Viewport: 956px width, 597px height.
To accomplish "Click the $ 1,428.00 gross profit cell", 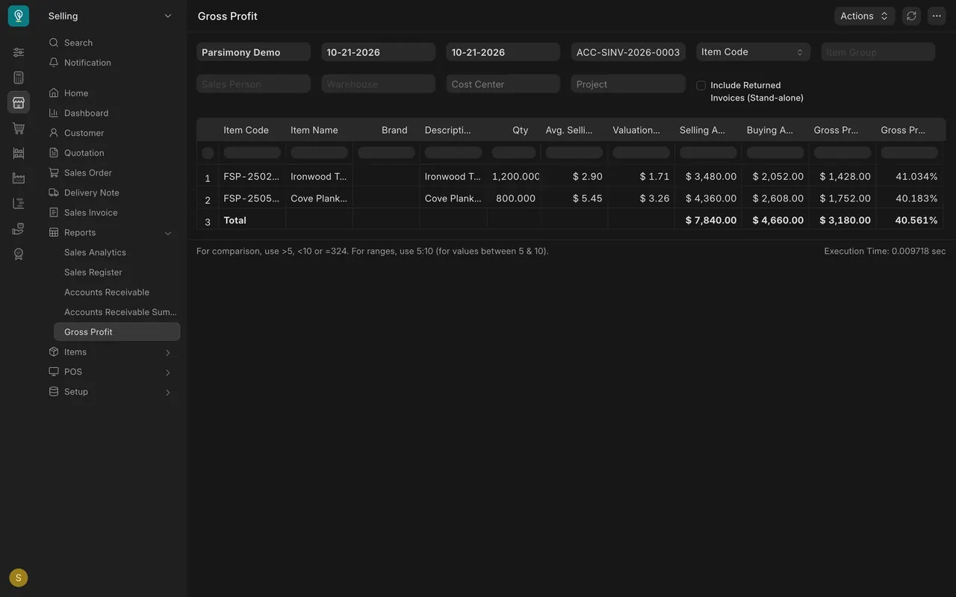I will tap(842, 176).
